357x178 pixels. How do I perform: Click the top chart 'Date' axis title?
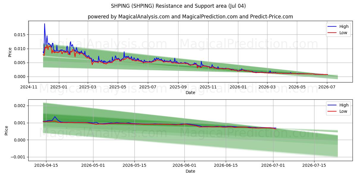pyautogui.click(x=190, y=93)
